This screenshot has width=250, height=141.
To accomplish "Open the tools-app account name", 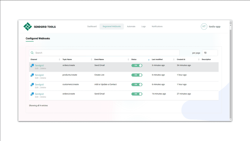I will [x=215, y=27].
